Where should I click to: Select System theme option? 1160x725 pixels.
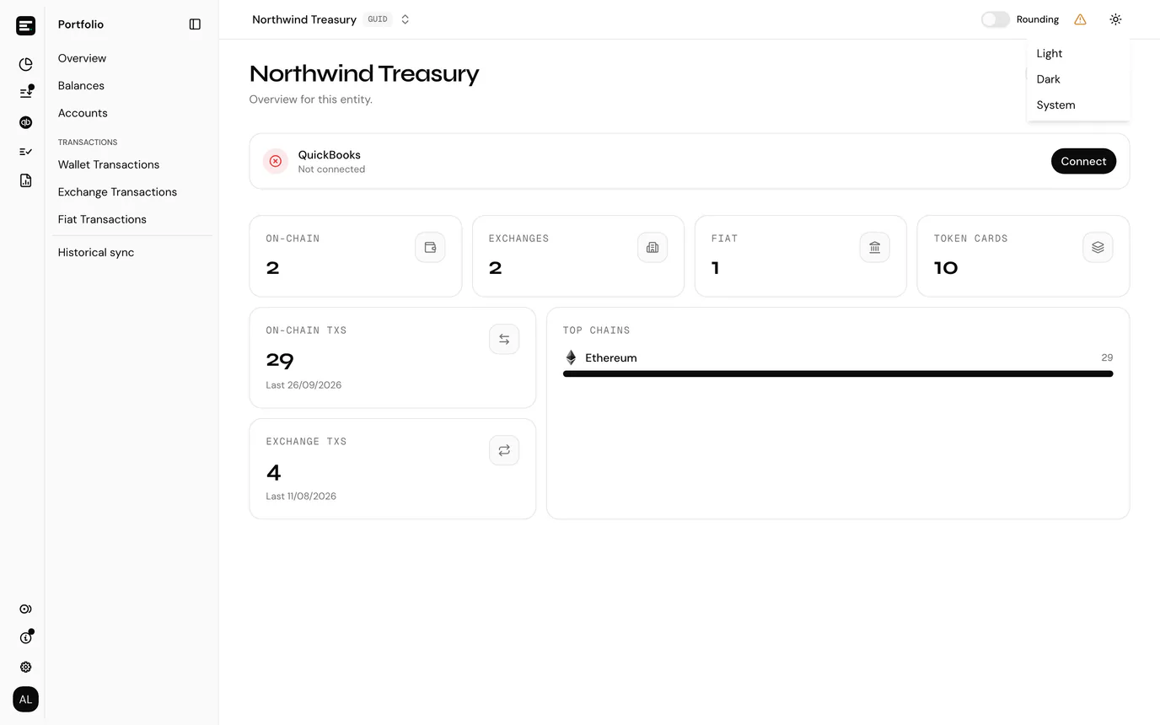[x=1078, y=105]
